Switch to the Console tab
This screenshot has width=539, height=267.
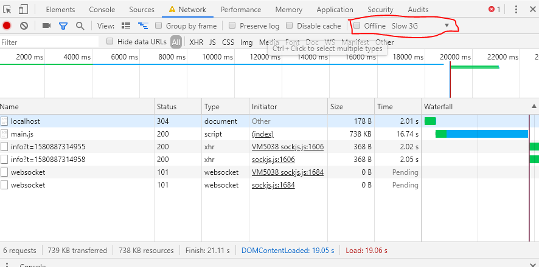pyautogui.click(x=102, y=10)
